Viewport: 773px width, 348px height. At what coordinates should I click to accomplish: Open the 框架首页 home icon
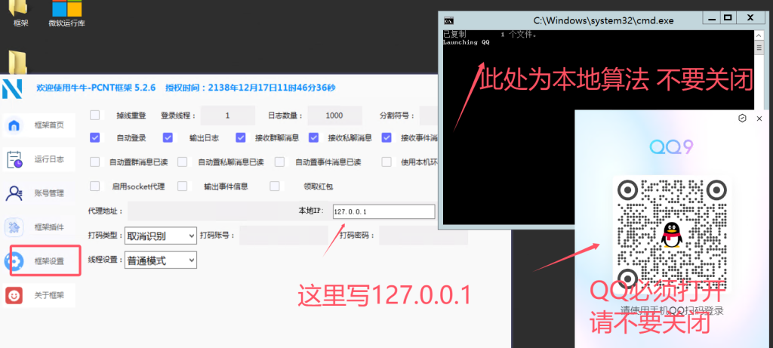pyautogui.click(x=14, y=126)
